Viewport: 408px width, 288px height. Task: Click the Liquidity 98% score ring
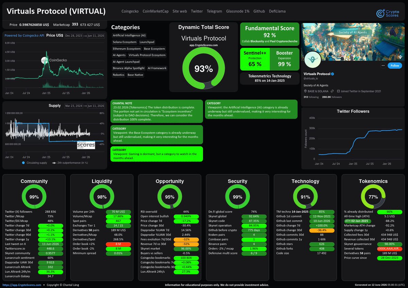[x=102, y=197]
